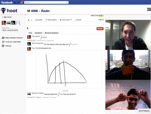Open the Breakout Sessions tab
151x114 pixels.
[52, 33]
